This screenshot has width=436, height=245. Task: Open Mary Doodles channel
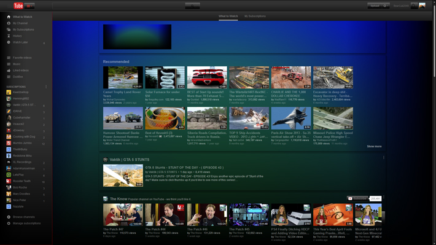pos(21,194)
